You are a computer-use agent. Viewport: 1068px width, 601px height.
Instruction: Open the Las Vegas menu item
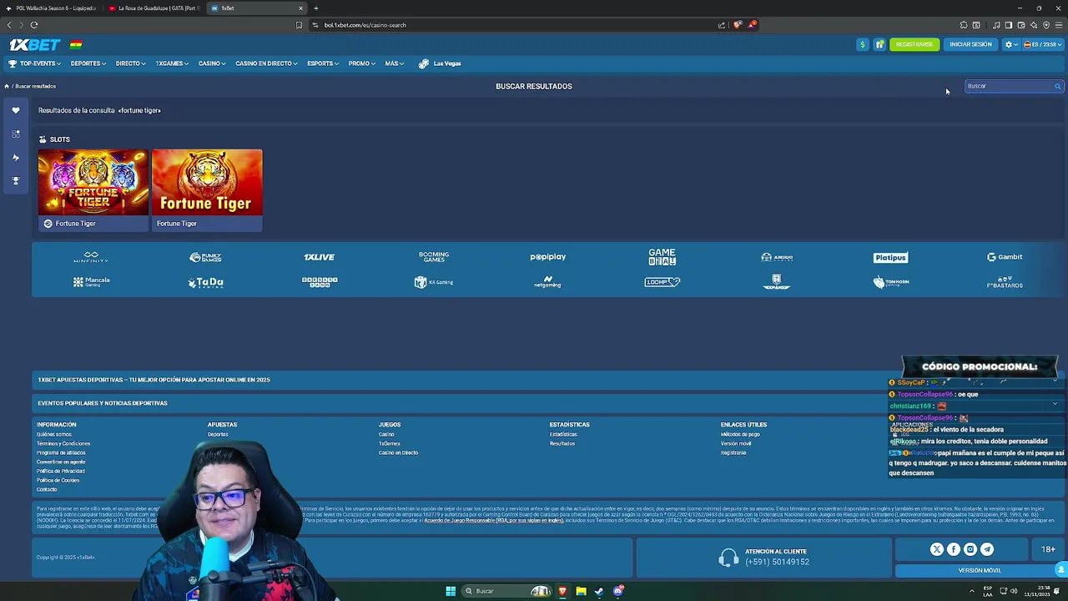coord(440,63)
